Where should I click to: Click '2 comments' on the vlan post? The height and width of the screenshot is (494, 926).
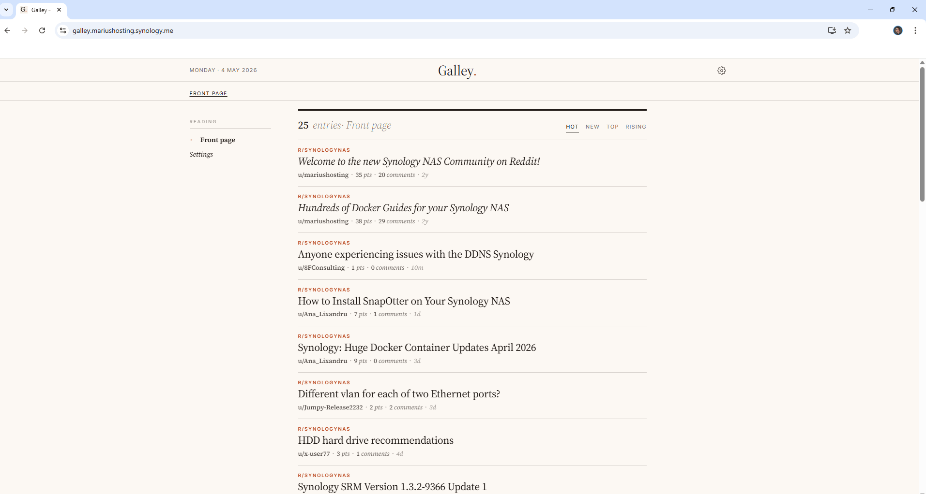click(406, 407)
